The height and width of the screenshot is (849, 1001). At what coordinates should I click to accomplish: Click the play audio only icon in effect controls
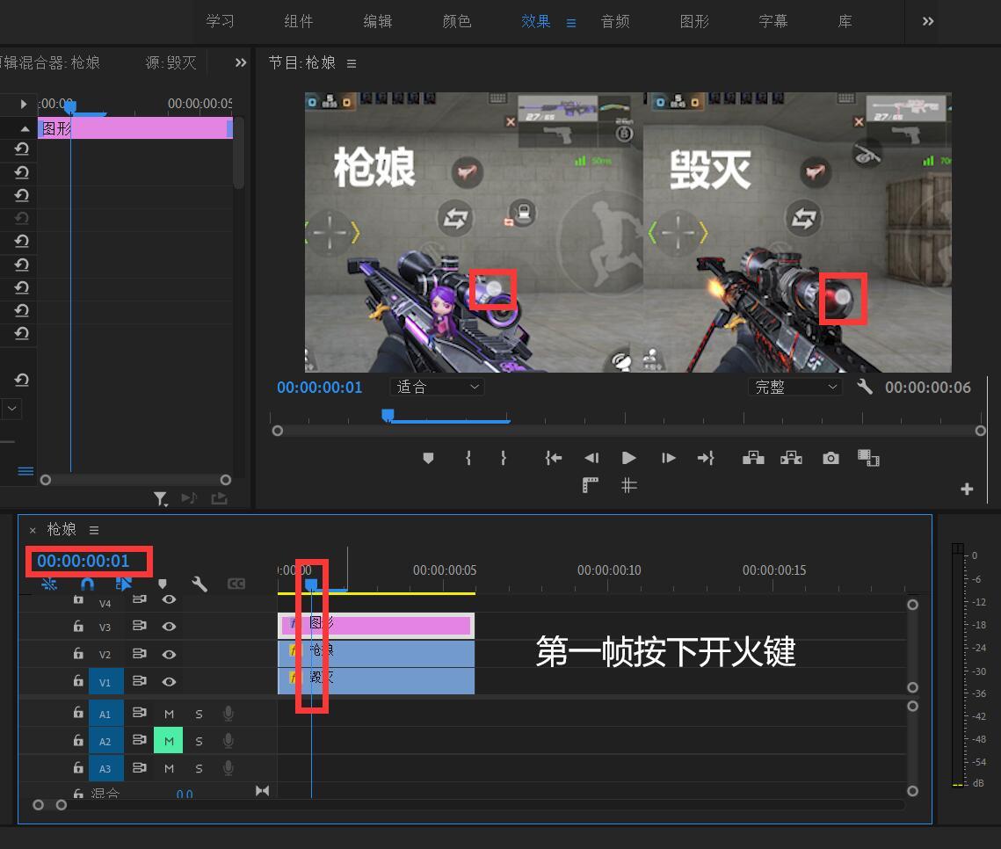(189, 498)
